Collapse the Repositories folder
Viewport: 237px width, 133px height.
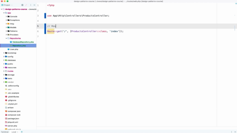click(6, 38)
